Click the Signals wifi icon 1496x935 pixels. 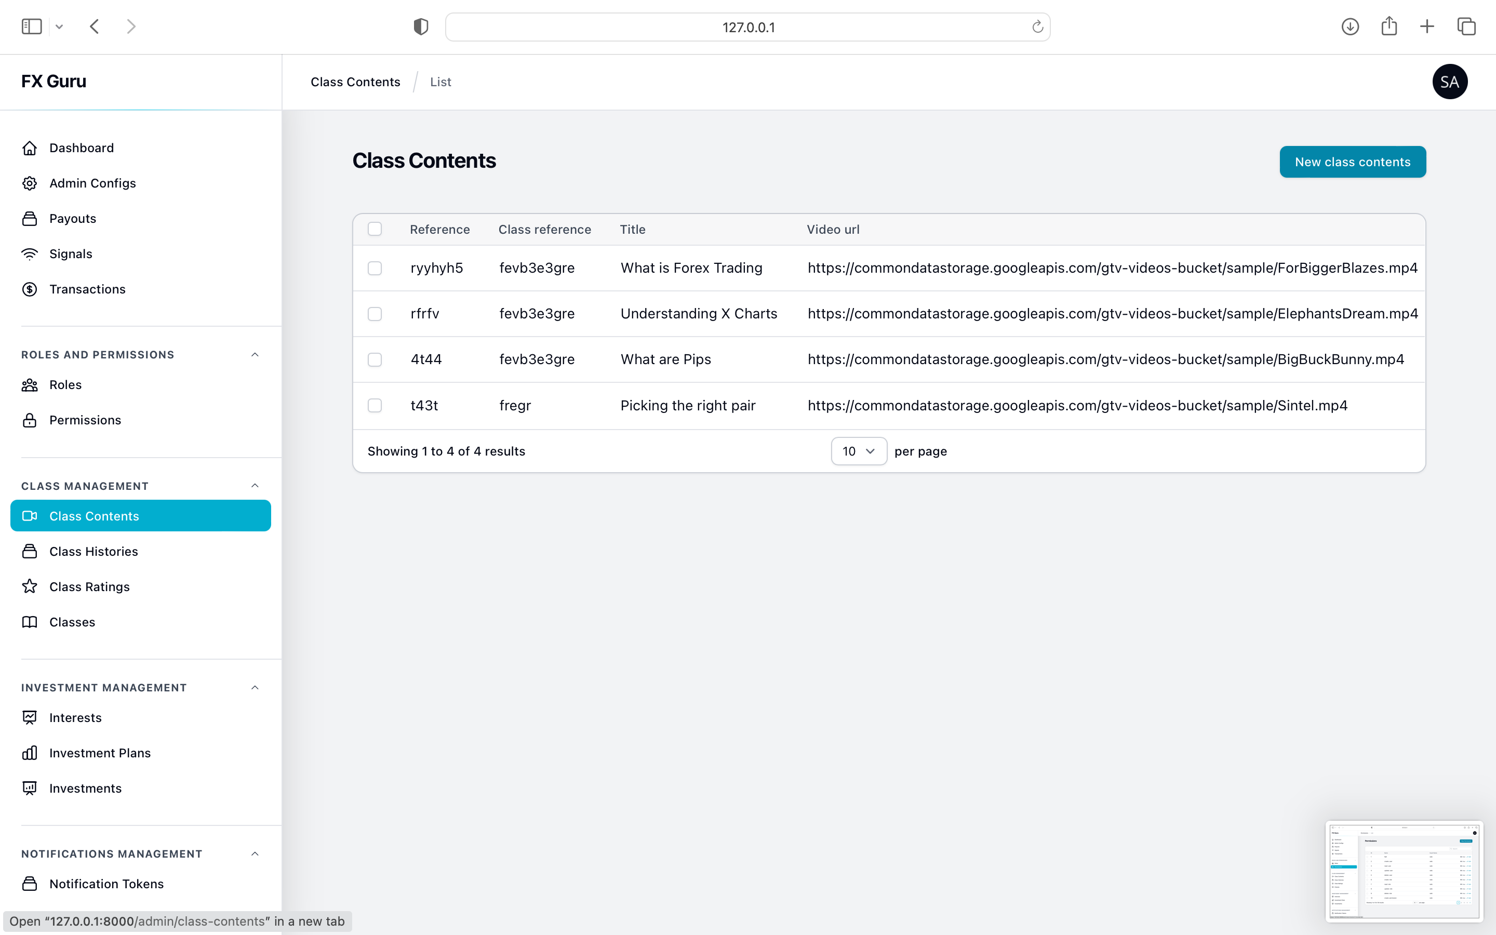pyautogui.click(x=29, y=253)
